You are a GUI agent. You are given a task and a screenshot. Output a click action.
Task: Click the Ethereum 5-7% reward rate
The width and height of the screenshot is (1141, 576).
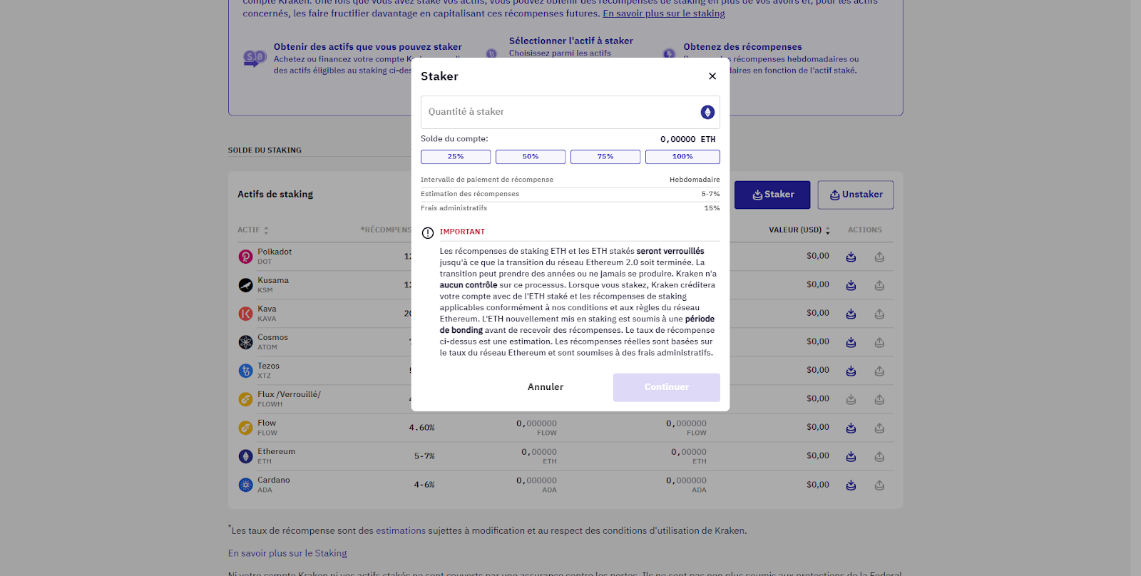pyautogui.click(x=424, y=456)
